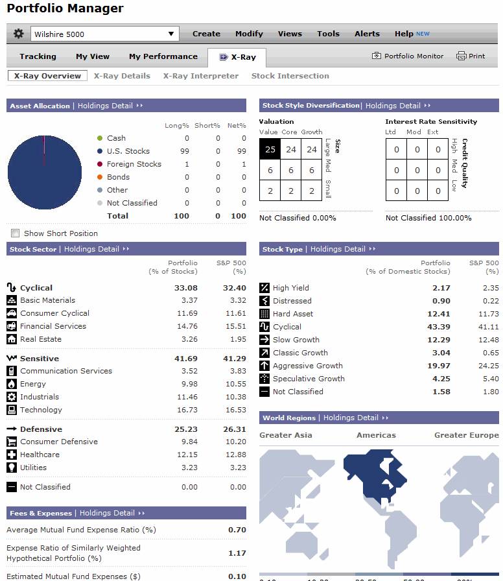This screenshot has height=581, width=503.
Task: Open the Wilshire 5000 portfolio dropdown
Action: (x=104, y=34)
